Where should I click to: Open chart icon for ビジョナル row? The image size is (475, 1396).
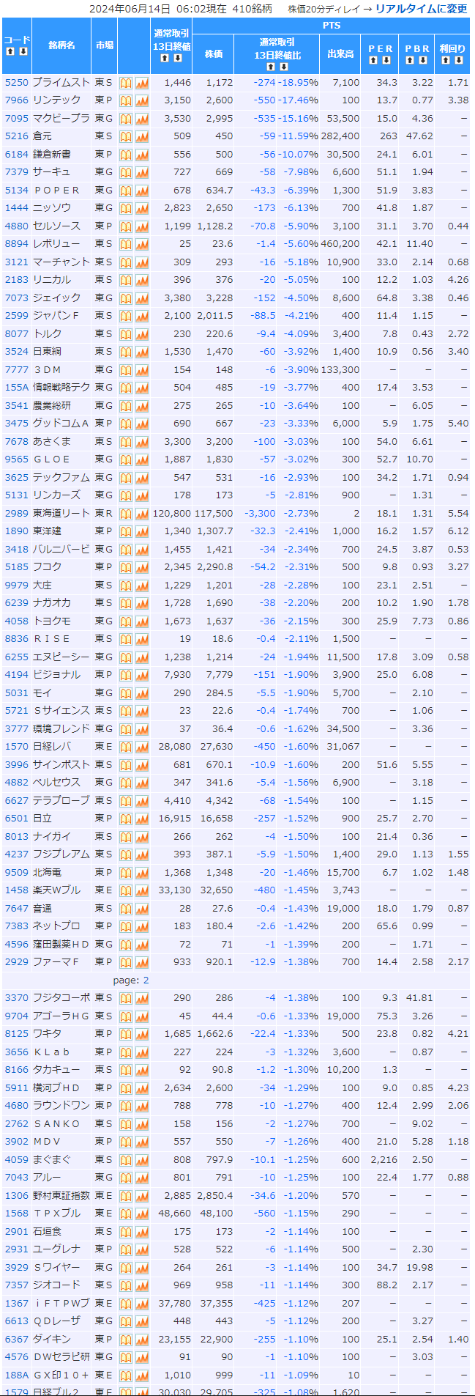click(142, 675)
